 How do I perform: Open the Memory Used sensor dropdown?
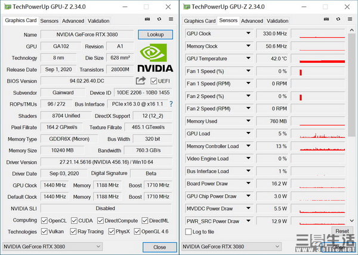click(x=248, y=121)
